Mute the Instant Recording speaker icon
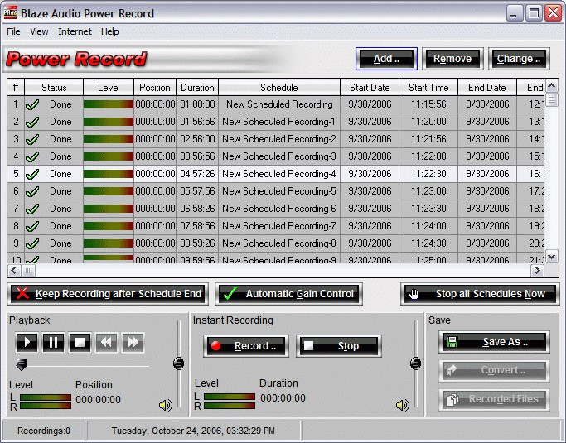The height and width of the screenshot is (443, 566). click(402, 405)
